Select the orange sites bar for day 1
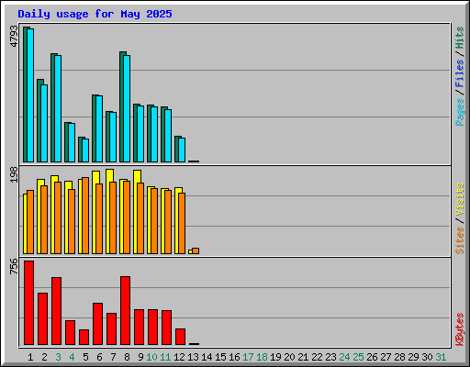 (x=30, y=222)
